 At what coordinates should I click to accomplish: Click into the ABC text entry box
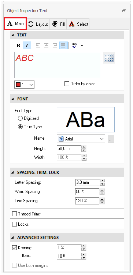click(x=58, y=65)
